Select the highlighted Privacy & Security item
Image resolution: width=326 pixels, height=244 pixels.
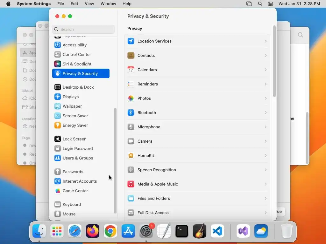point(81,73)
